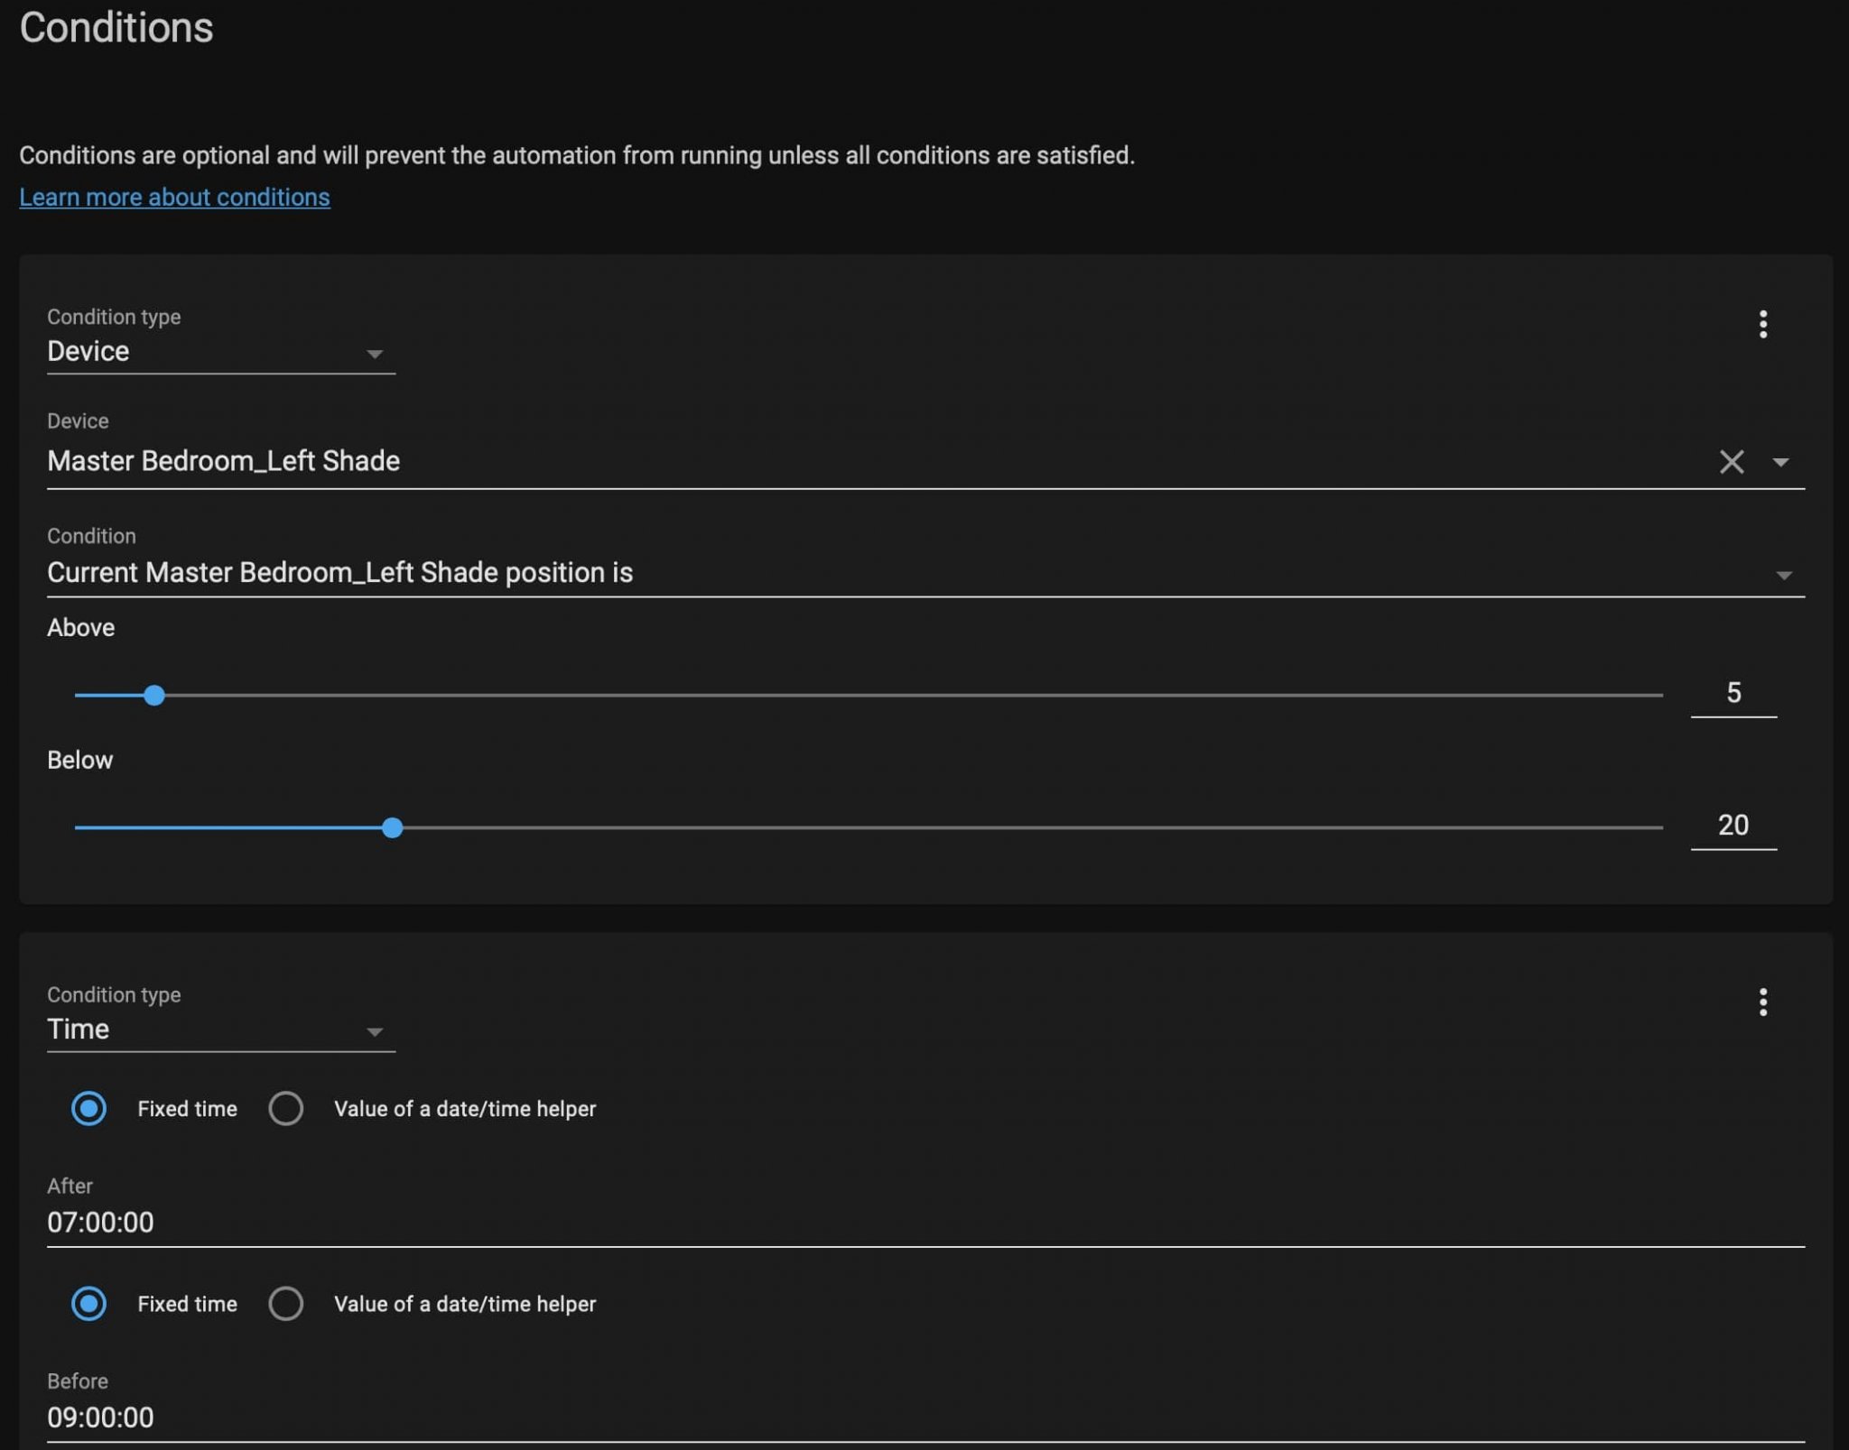This screenshot has width=1849, height=1450.
Task: Open the Condition type Time dropdown
Action: coord(220,1030)
